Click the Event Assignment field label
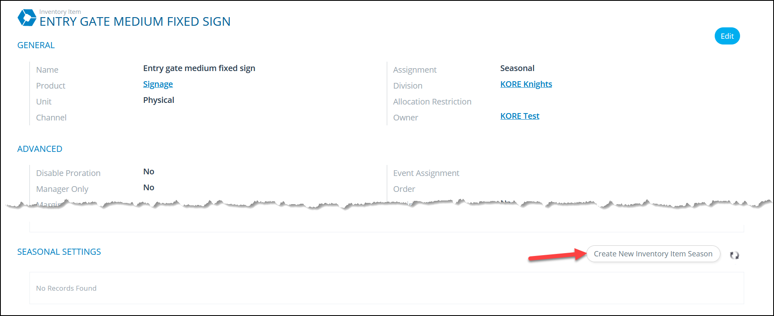 (x=426, y=173)
